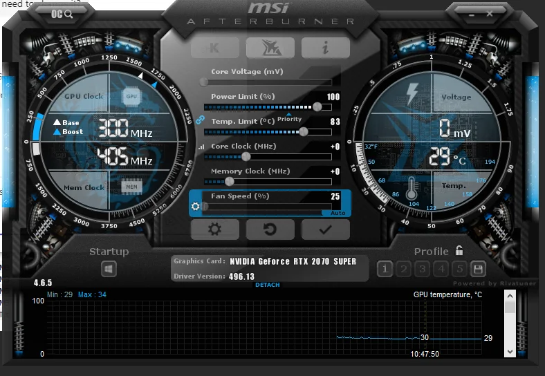545x376 pixels.
Task: Click the Temp. Limit value 83
Action: 335,122
